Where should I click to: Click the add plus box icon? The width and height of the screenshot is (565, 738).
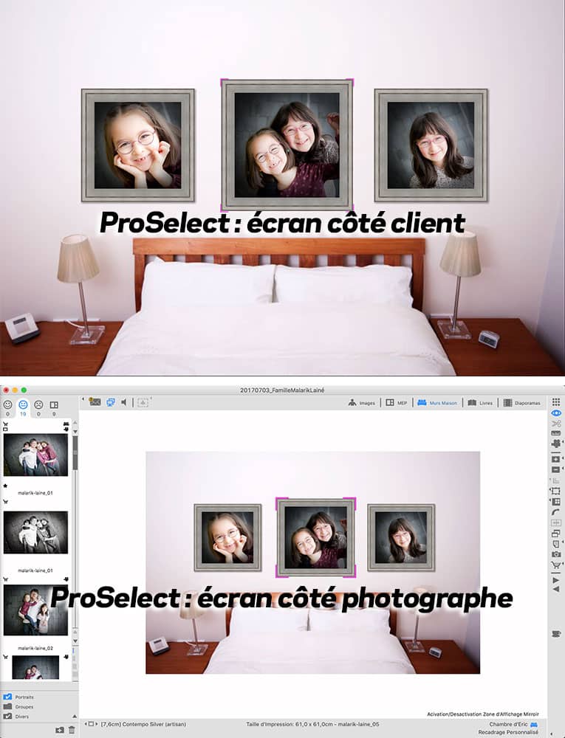point(556,459)
